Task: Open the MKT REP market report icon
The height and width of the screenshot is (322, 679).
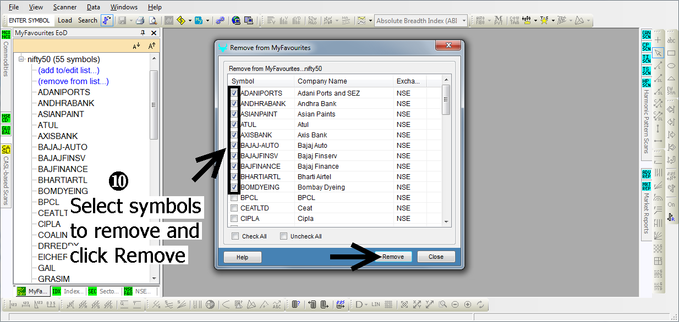Action: tap(646, 186)
